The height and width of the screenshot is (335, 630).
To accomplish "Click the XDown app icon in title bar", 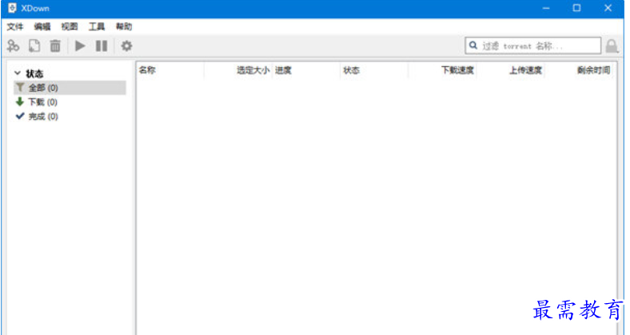I will tap(12, 8).
